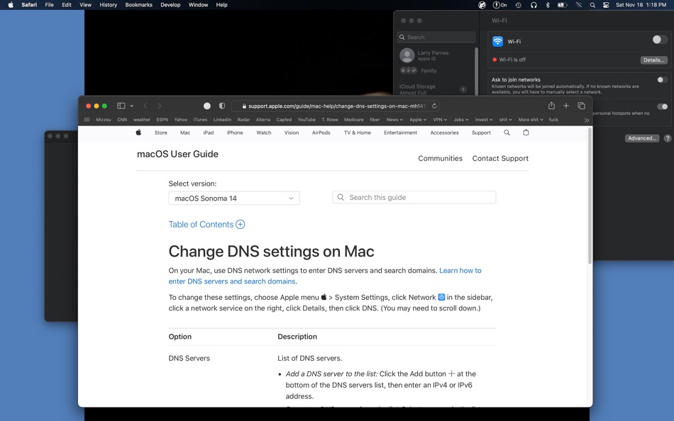674x421 pixels.
Task: Open the VPN bookmarks folder
Action: pos(440,120)
